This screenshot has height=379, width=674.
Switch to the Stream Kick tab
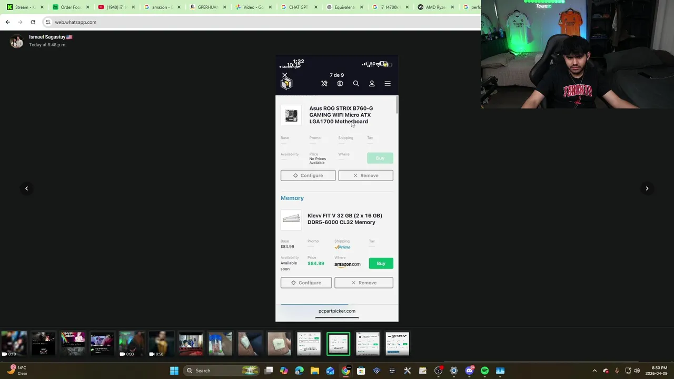[x=24, y=7]
